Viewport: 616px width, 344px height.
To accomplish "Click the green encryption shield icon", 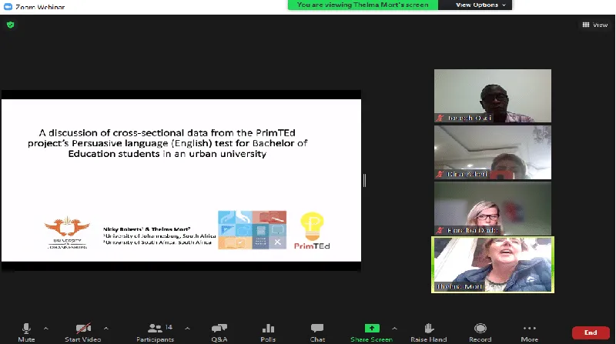I will (10, 25).
